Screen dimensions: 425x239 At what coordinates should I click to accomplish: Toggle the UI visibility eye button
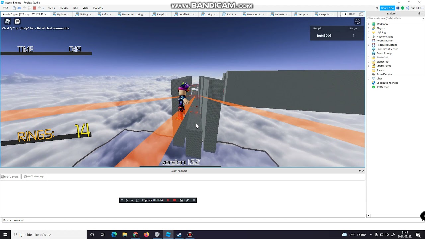(352, 14)
